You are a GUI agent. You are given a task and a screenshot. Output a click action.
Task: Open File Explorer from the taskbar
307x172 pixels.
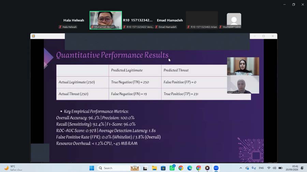154,168
